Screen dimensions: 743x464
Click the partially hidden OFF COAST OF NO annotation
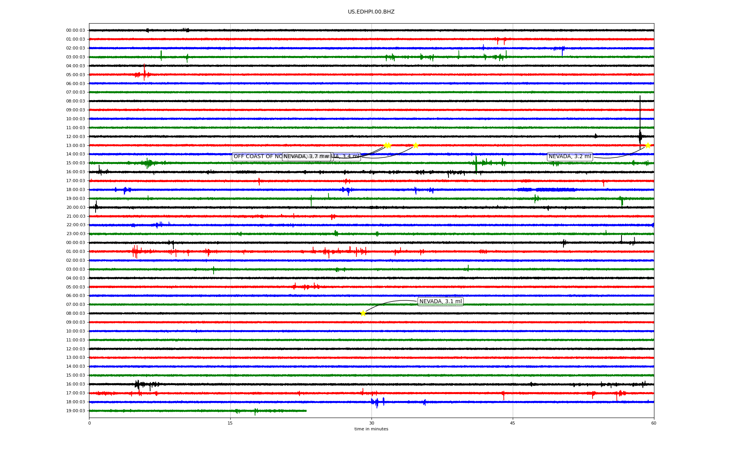tap(259, 157)
